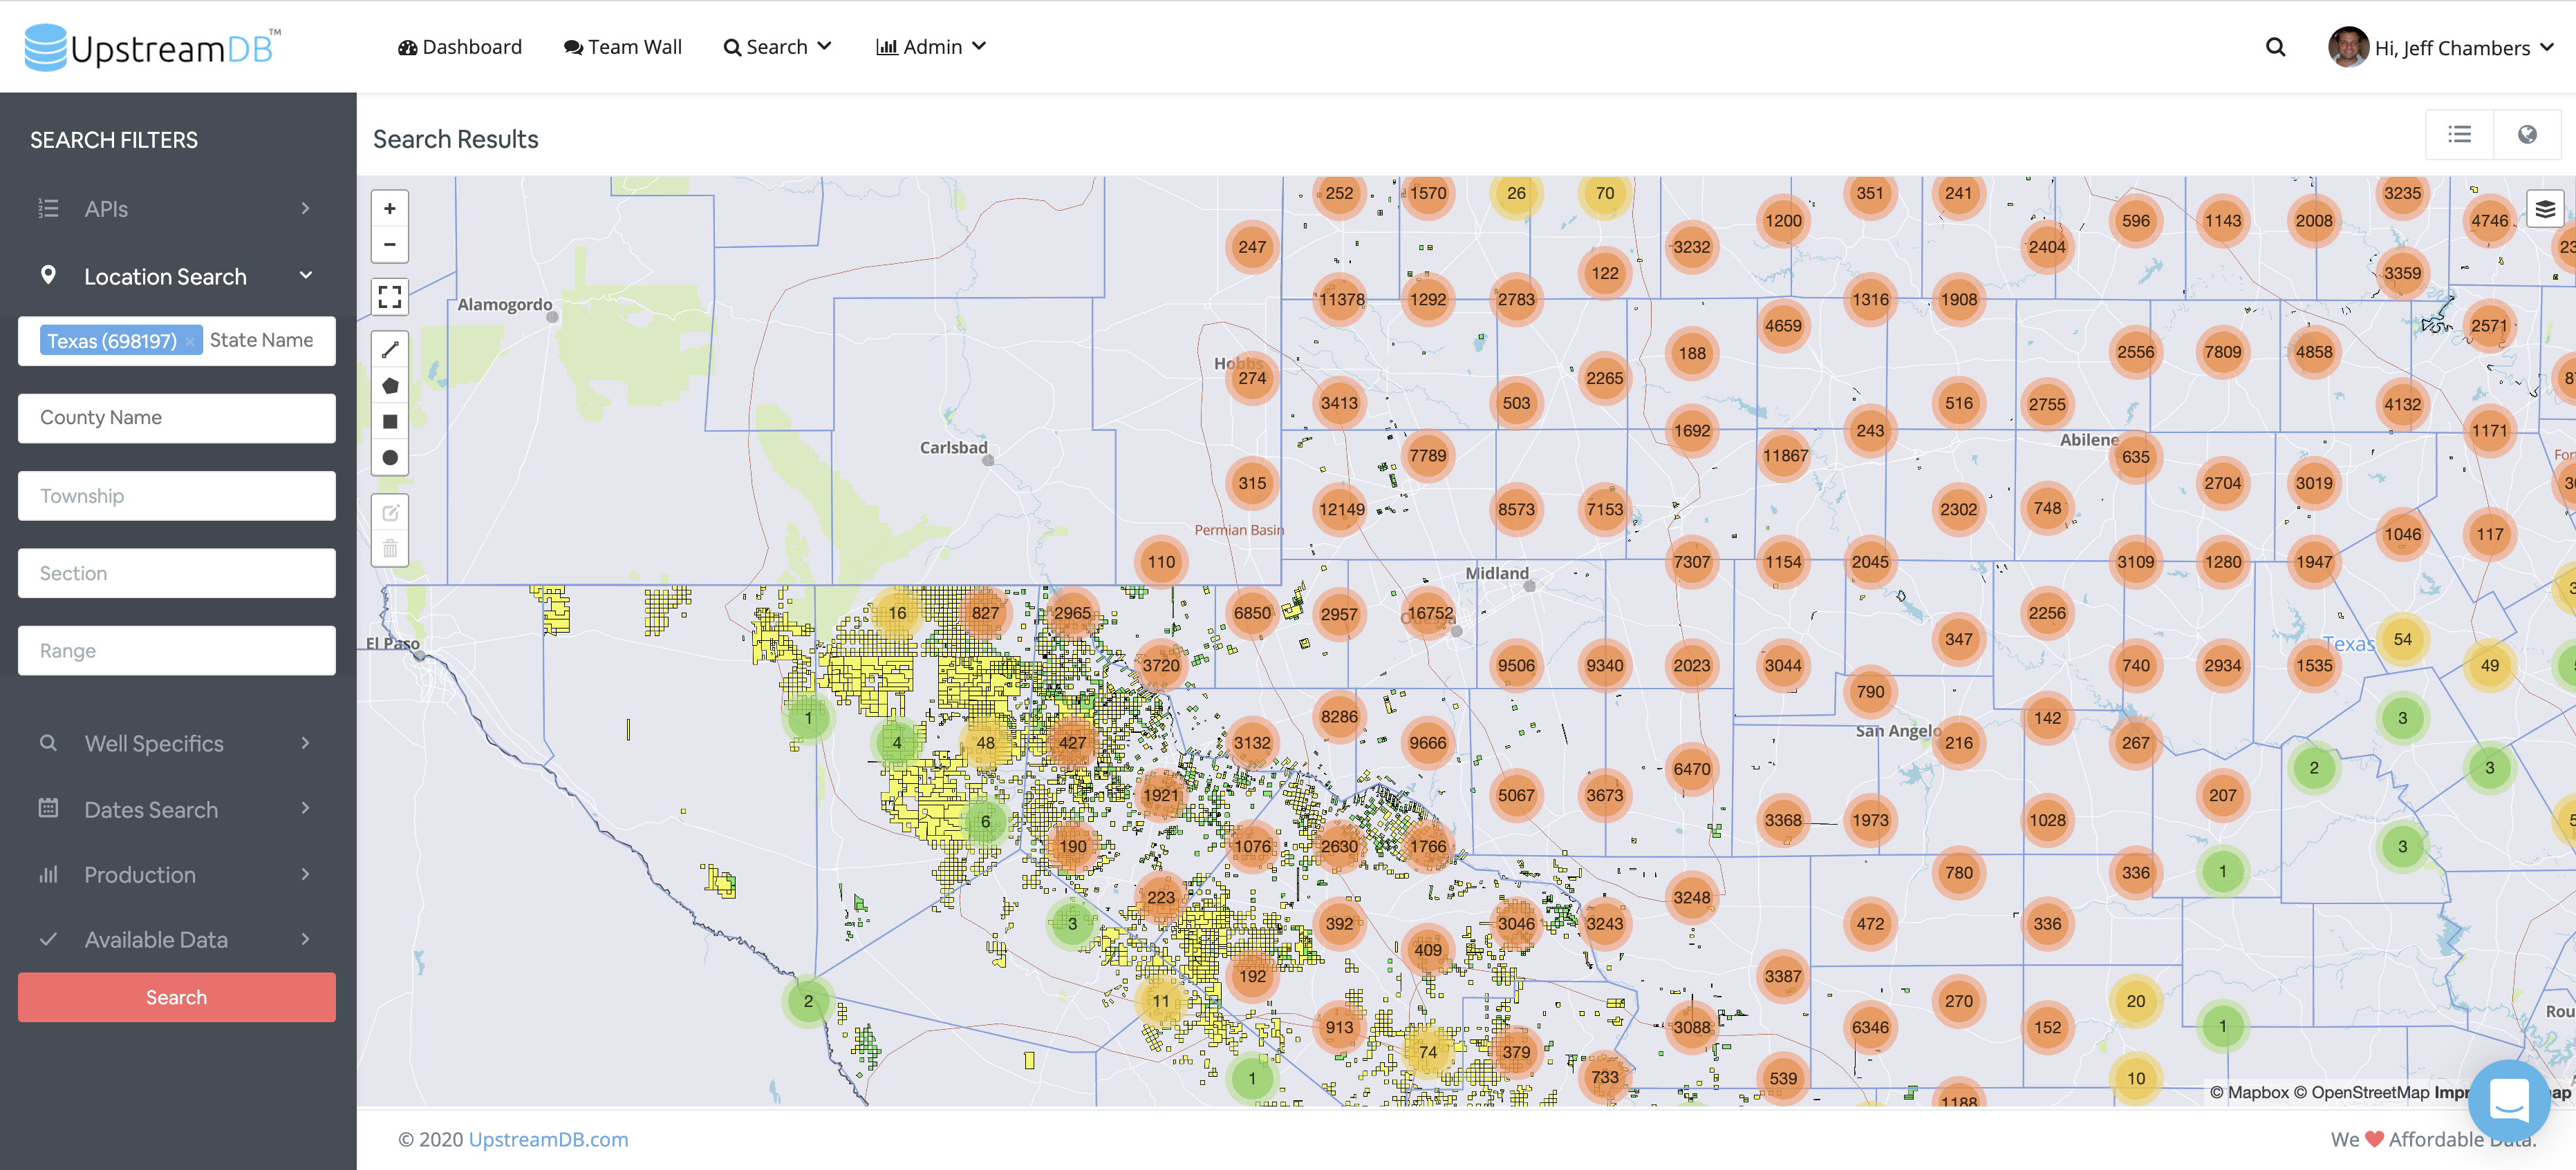
Task: Select the polygon drawing tool
Action: tap(390, 385)
